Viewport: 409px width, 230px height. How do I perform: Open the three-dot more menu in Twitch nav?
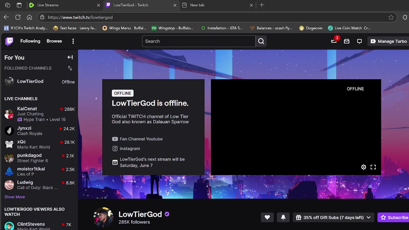[x=73, y=41]
